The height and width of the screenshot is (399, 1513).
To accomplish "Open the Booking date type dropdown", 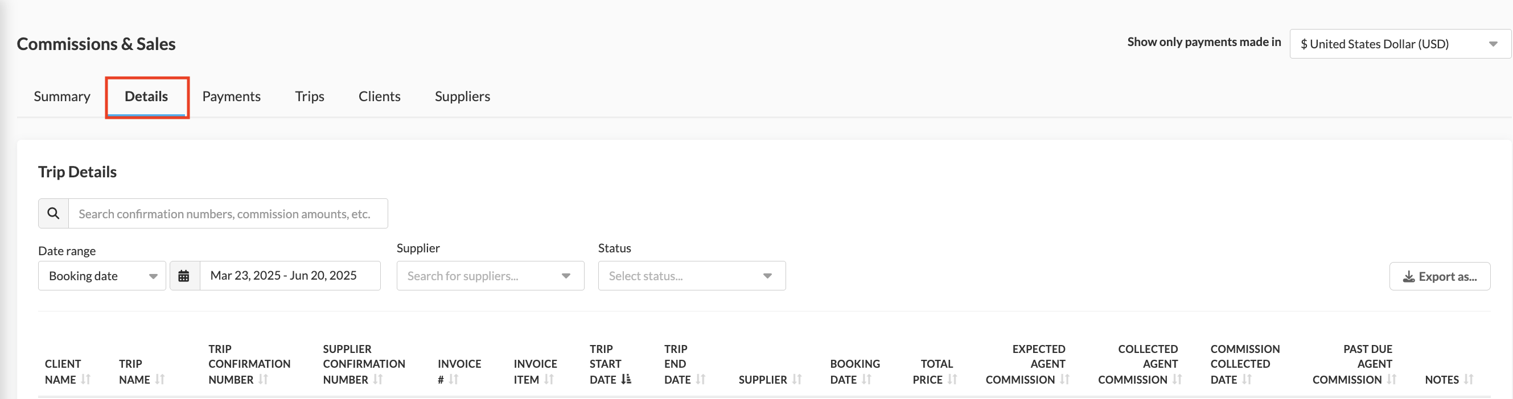I will pos(102,276).
